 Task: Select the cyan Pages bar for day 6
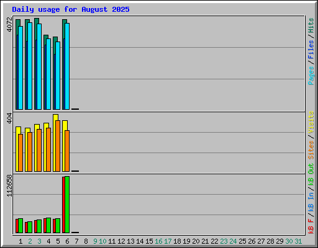coord(67,66)
